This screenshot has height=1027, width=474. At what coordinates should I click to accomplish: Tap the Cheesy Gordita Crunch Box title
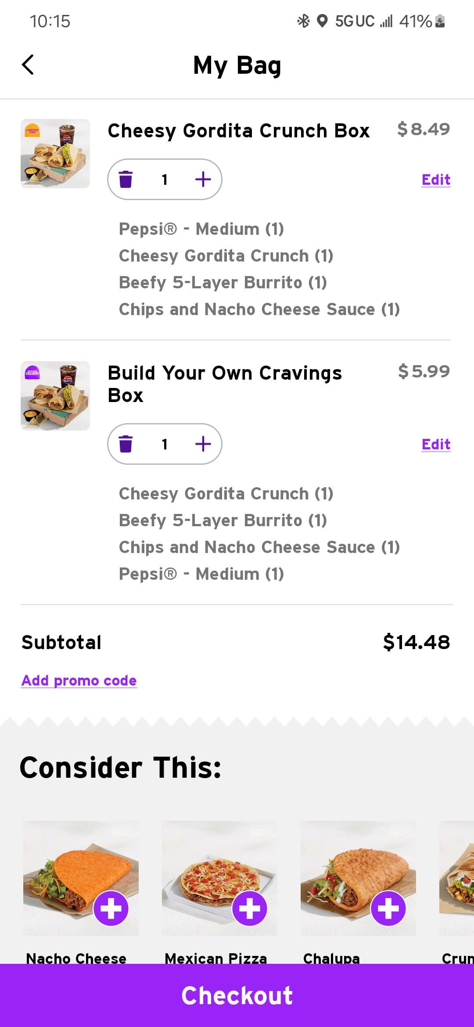[239, 131]
